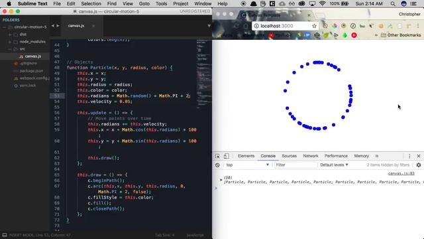Switch to the Elements tab
The height and width of the screenshot is (239, 424).
tap(246, 156)
